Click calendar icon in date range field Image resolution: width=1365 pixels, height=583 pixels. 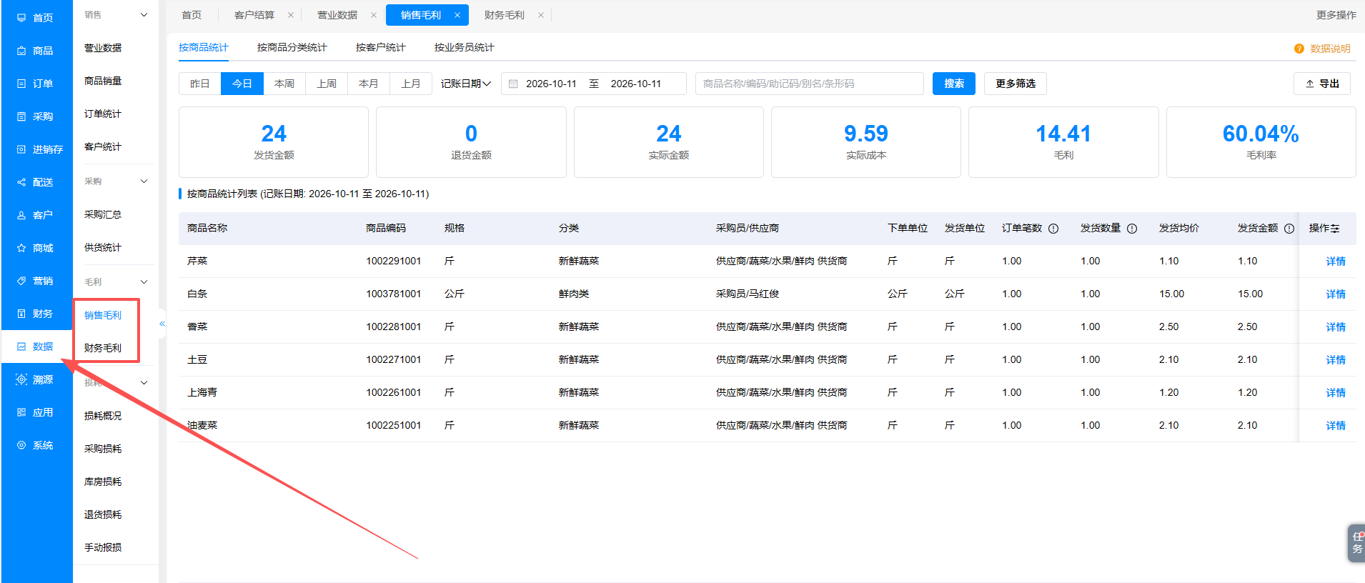[513, 84]
